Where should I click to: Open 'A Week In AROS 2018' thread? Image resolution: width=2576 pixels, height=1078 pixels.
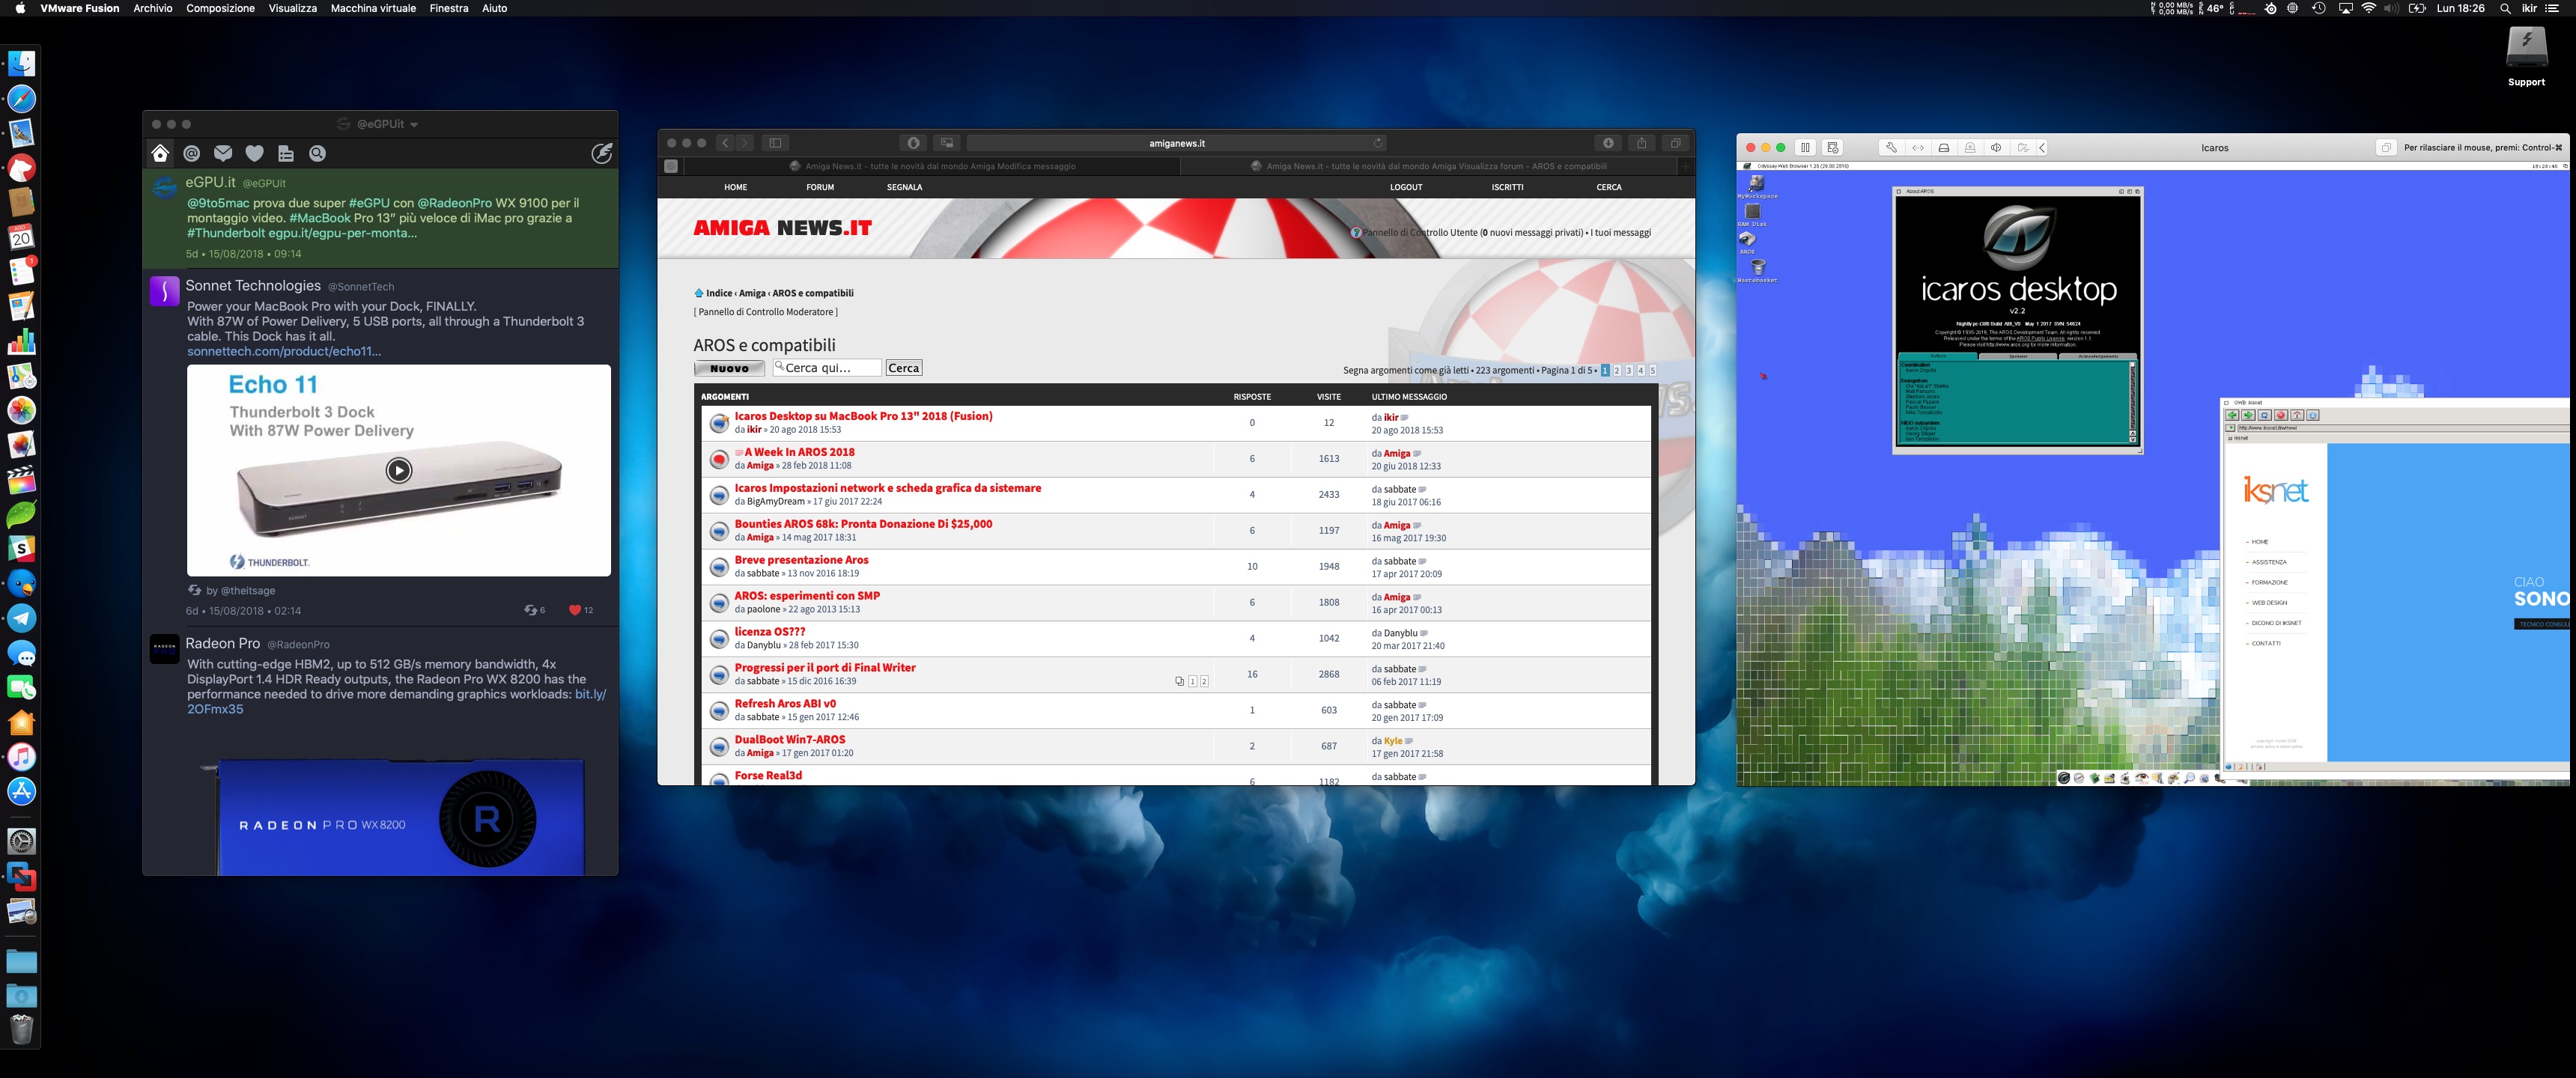pyautogui.click(x=799, y=452)
